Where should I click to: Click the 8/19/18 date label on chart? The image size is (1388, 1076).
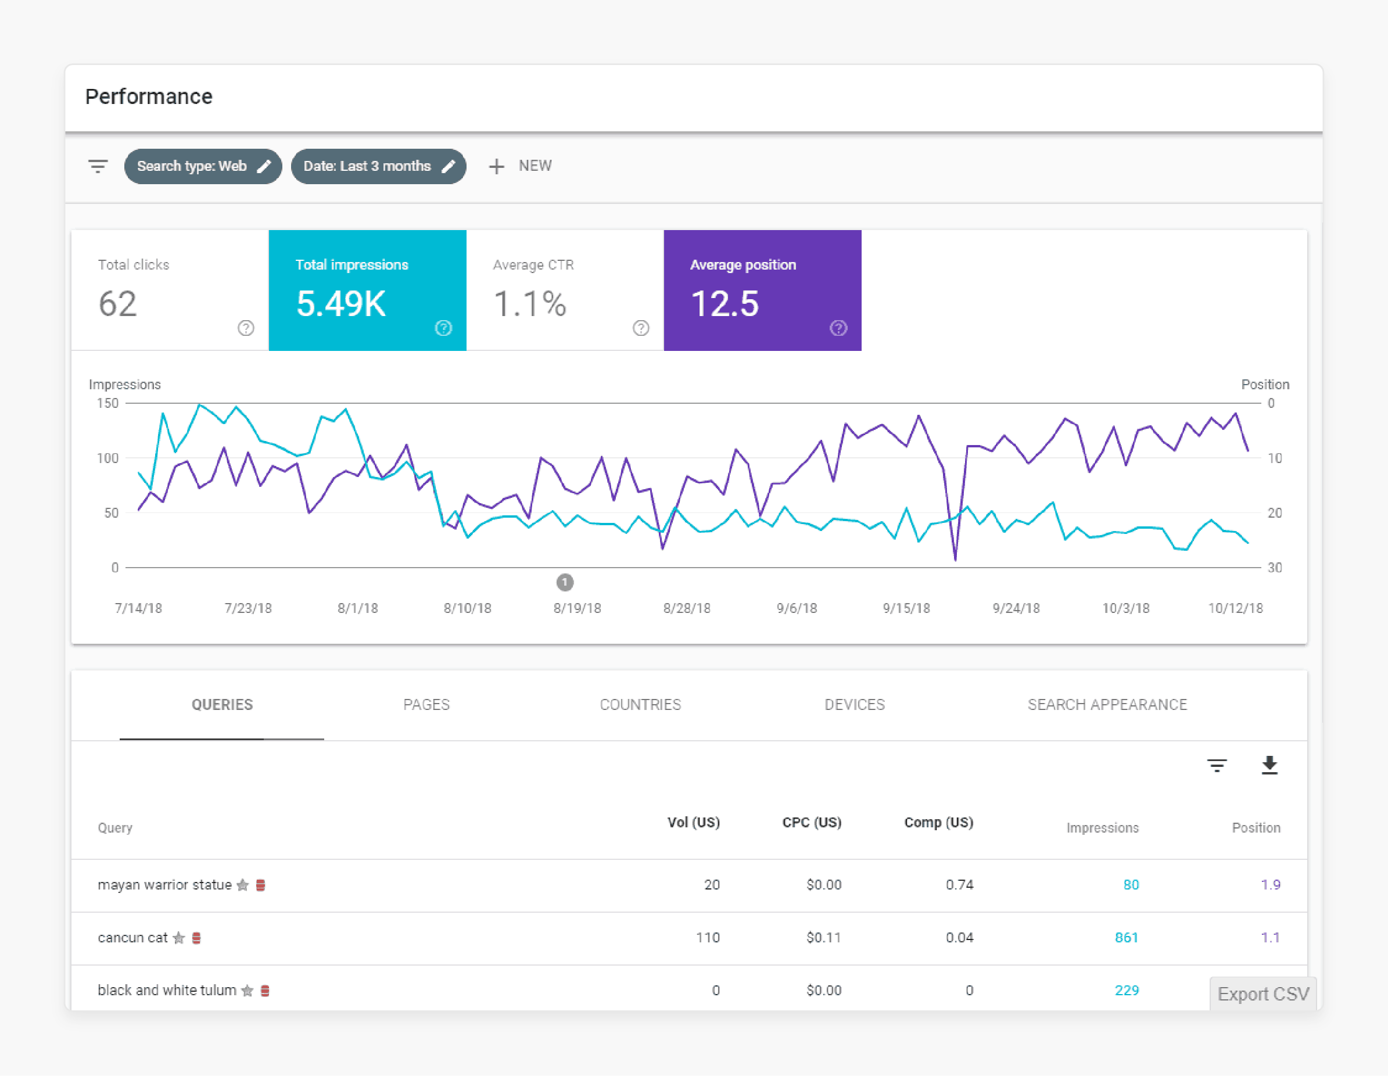577,608
